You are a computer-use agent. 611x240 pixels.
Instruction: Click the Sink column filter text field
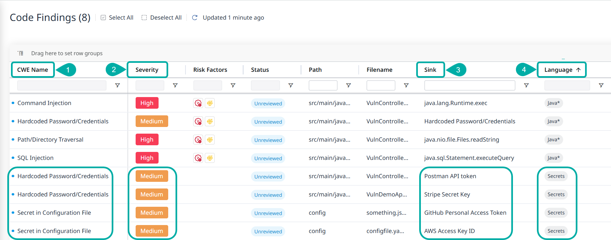click(469, 85)
